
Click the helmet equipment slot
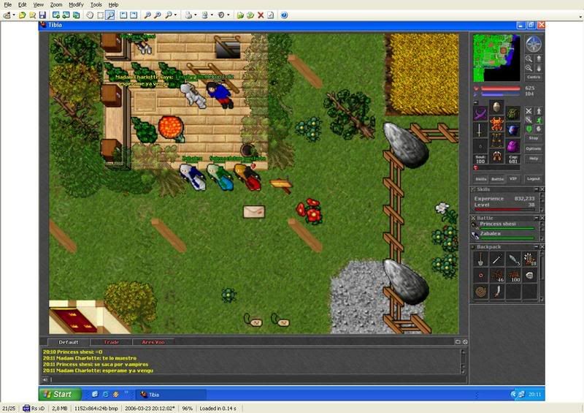[496, 107]
